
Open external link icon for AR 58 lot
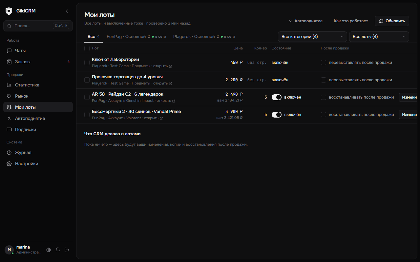[174, 101]
